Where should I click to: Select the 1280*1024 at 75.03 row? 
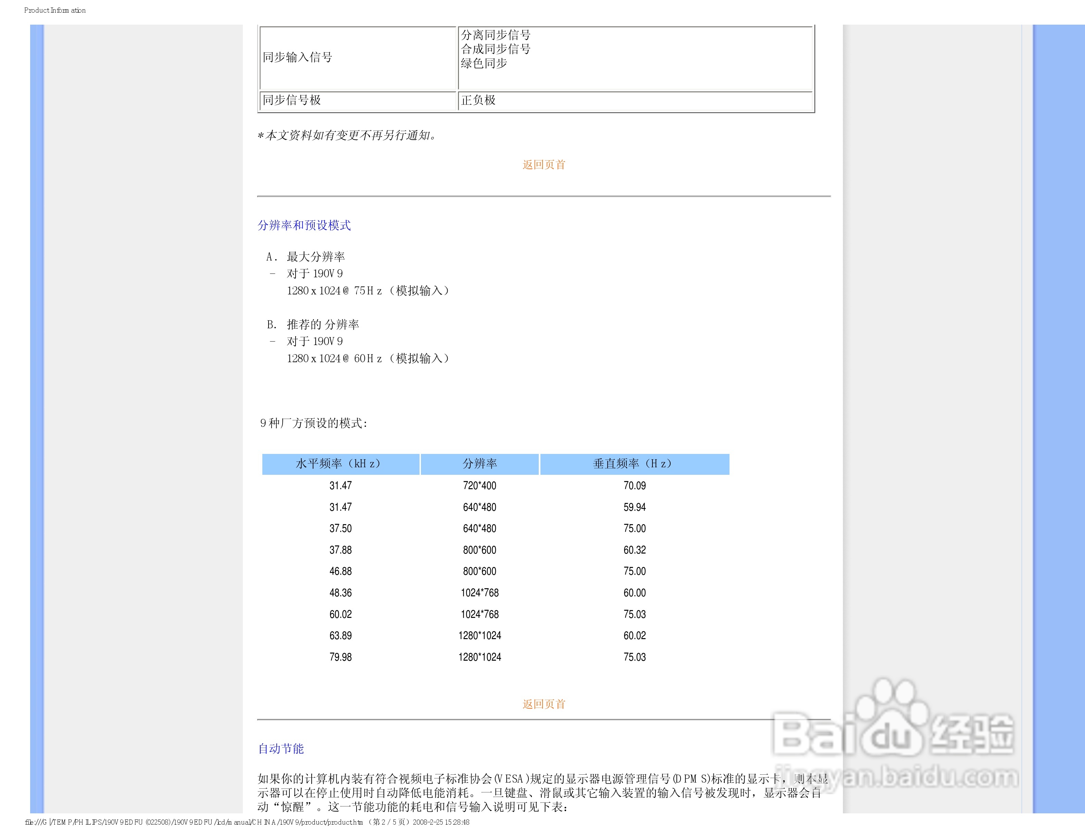[480, 657]
